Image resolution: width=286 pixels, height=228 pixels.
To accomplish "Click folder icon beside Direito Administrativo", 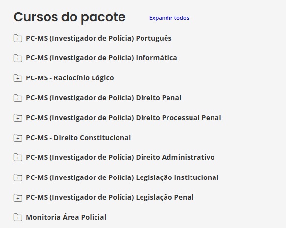I will [18, 157].
